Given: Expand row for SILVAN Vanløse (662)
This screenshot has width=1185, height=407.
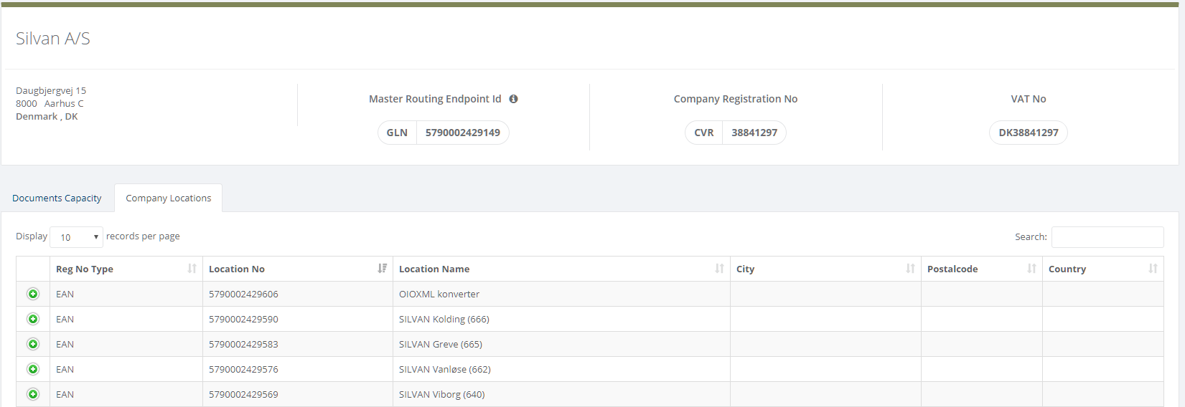Looking at the screenshot, I should coord(33,369).
